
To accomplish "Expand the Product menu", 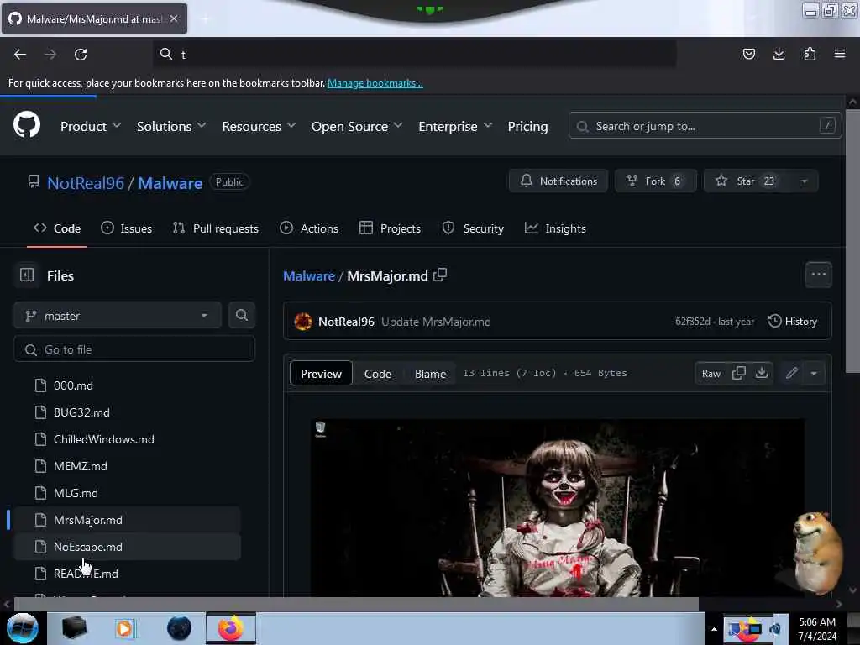I will pyautogui.click(x=91, y=126).
